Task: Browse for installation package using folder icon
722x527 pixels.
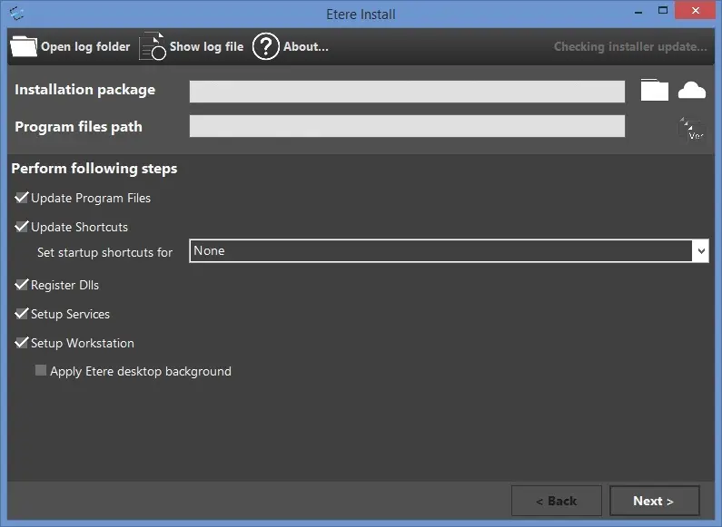Action: pos(654,90)
